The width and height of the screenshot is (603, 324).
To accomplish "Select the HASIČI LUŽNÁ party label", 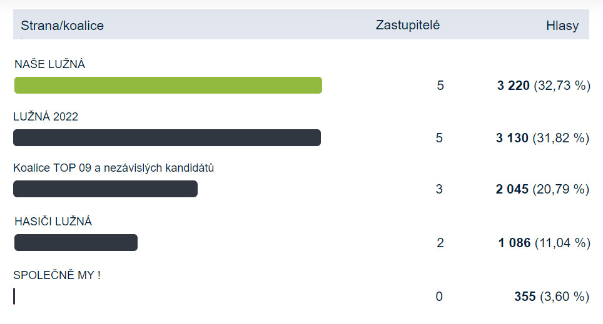I will pos(53,222).
